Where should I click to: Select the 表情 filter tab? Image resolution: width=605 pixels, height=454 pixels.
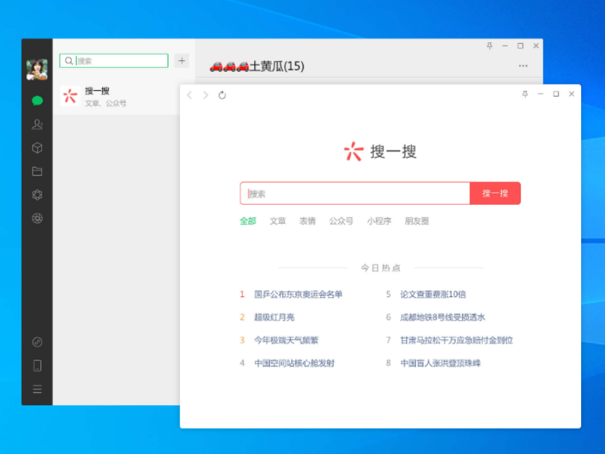coord(307,221)
